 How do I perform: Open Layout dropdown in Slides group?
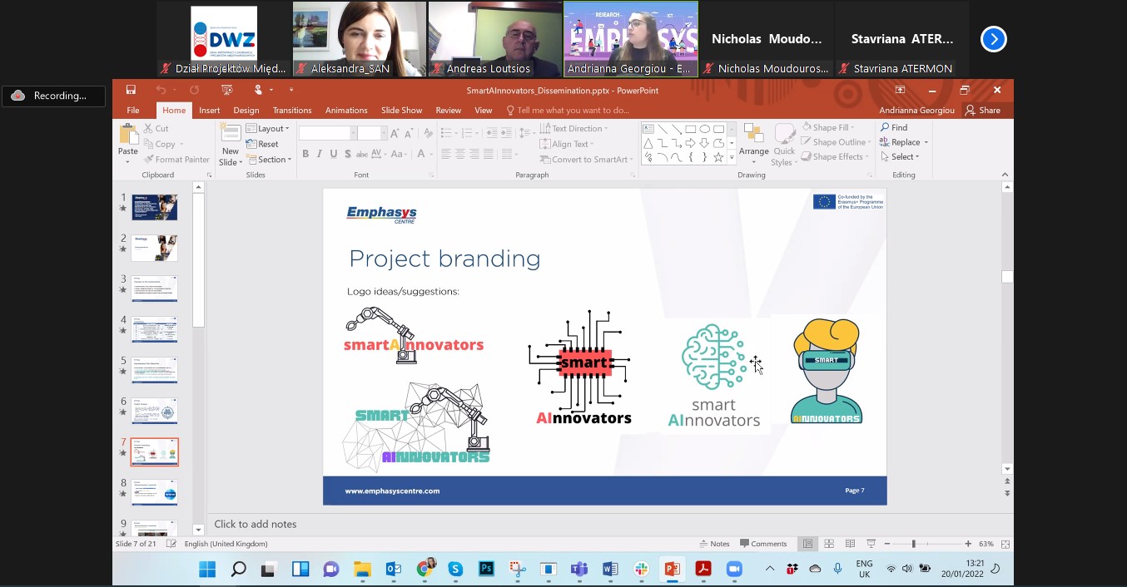pos(267,129)
